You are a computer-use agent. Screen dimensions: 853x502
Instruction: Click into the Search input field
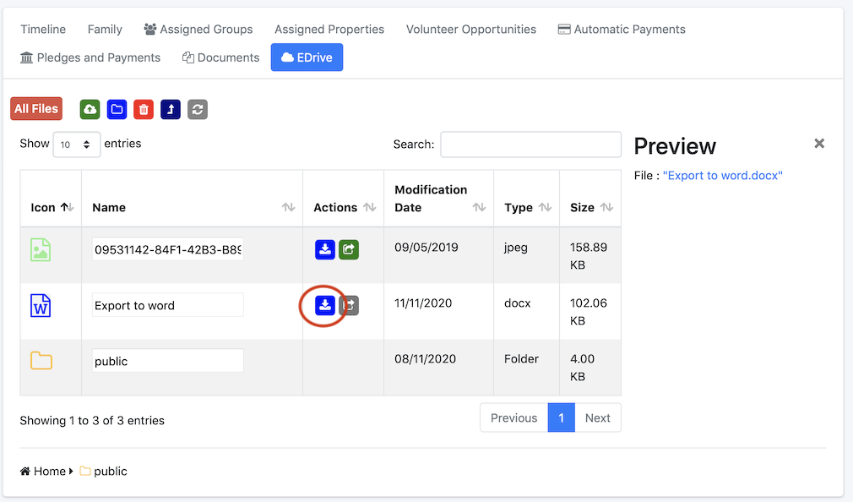coord(530,145)
